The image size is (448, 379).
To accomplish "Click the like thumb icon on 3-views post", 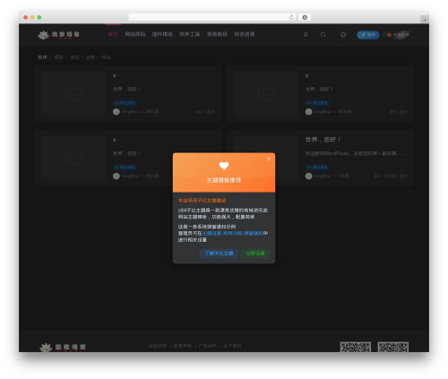I will tap(401, 112).
